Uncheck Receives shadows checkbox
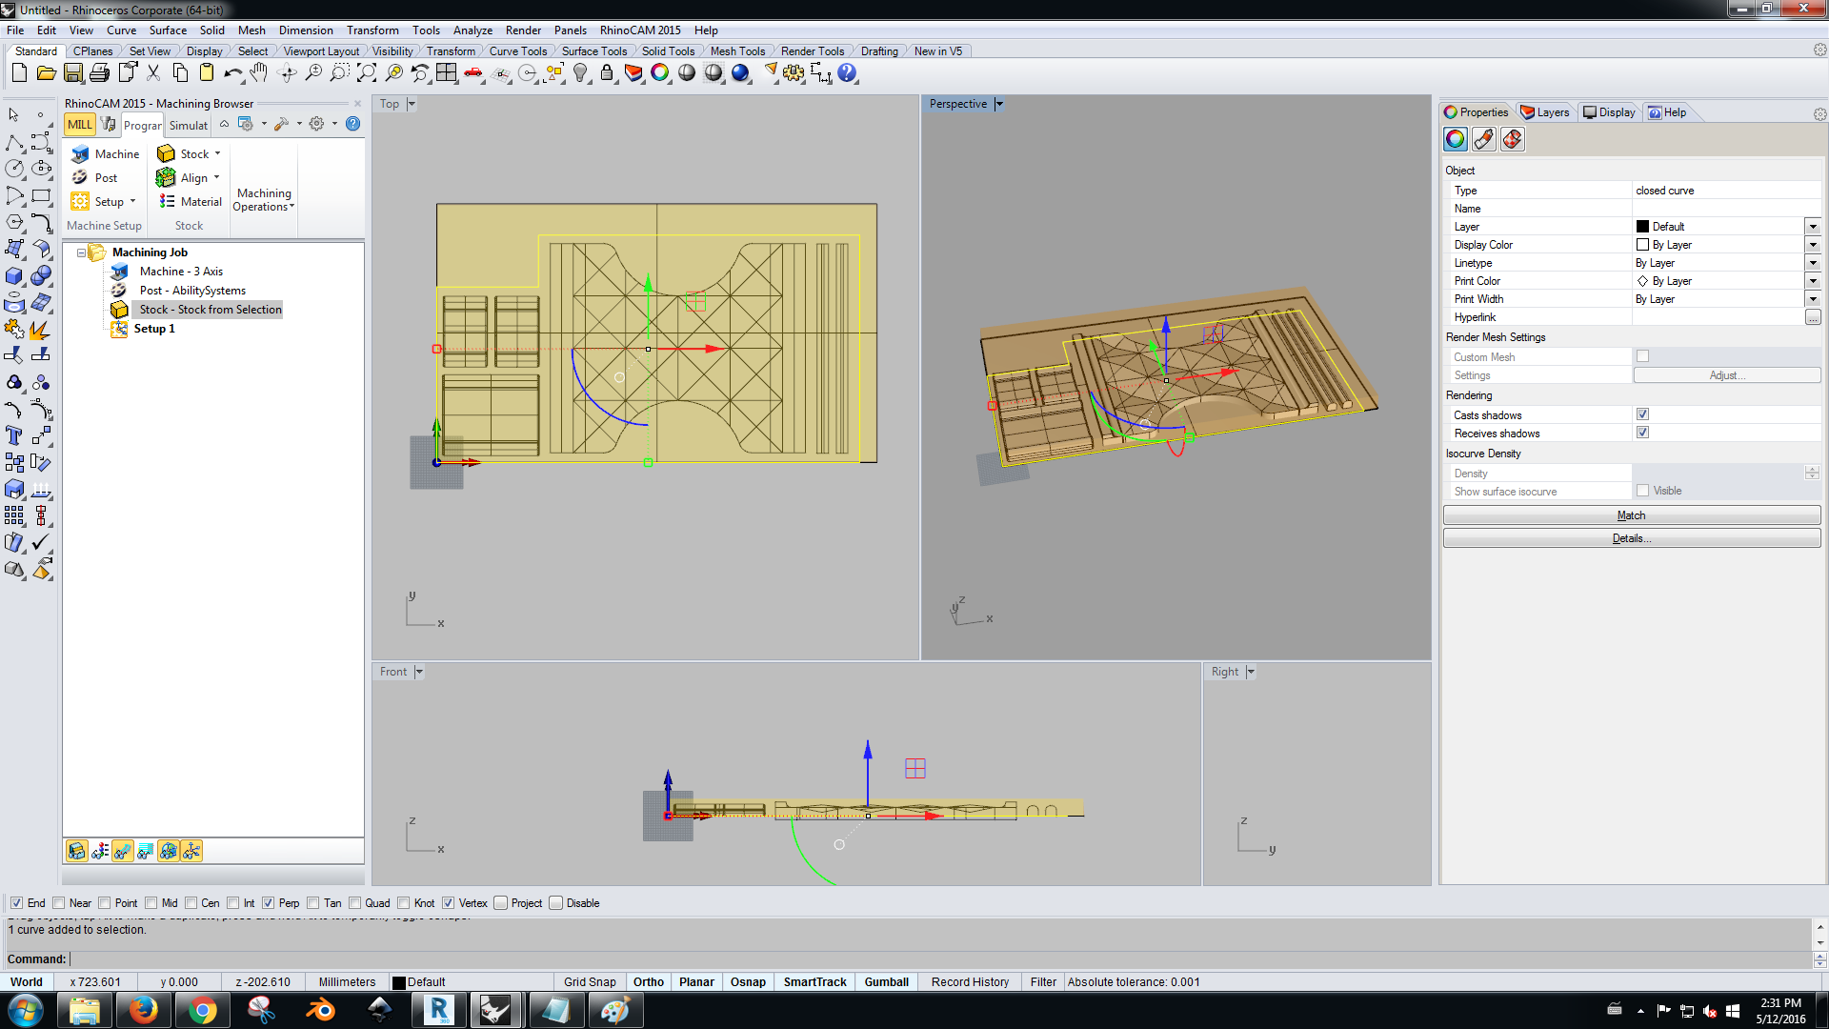This screenshot has width=1829, height=1029. coord(1642,433)
